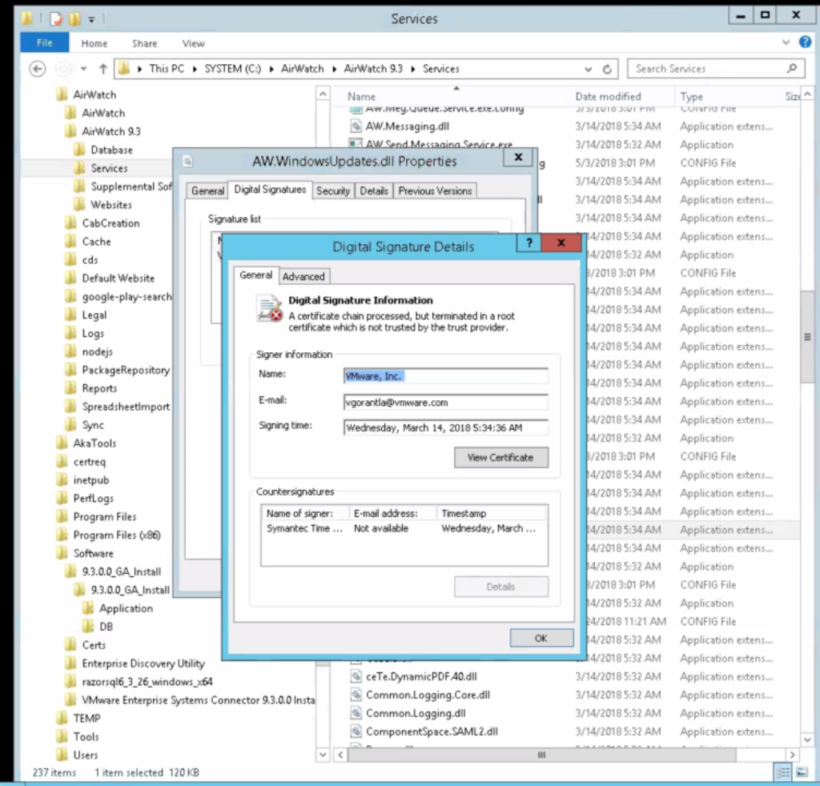Image resolution: width=820 pixels, height=786 pixels.
Task: Select the Program Files folder in tree
Action: coord(104,516)
